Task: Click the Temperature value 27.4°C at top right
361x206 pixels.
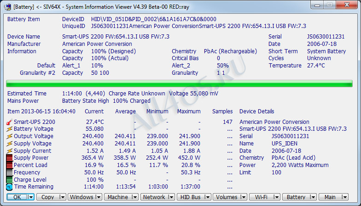Action: coord(316,66)
